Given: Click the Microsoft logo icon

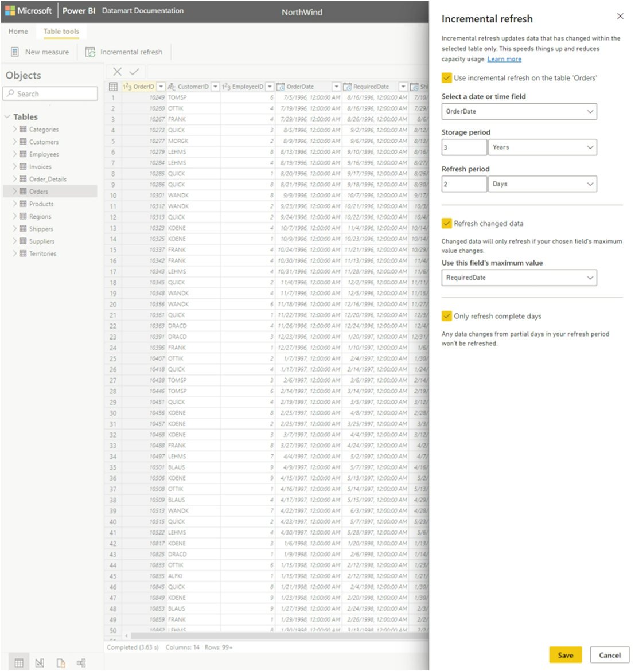Looking at the screenshot, I should coord(10,10).
